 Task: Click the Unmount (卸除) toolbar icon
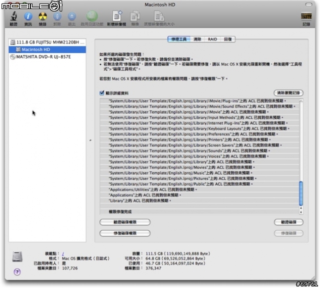tap(57, 16)
